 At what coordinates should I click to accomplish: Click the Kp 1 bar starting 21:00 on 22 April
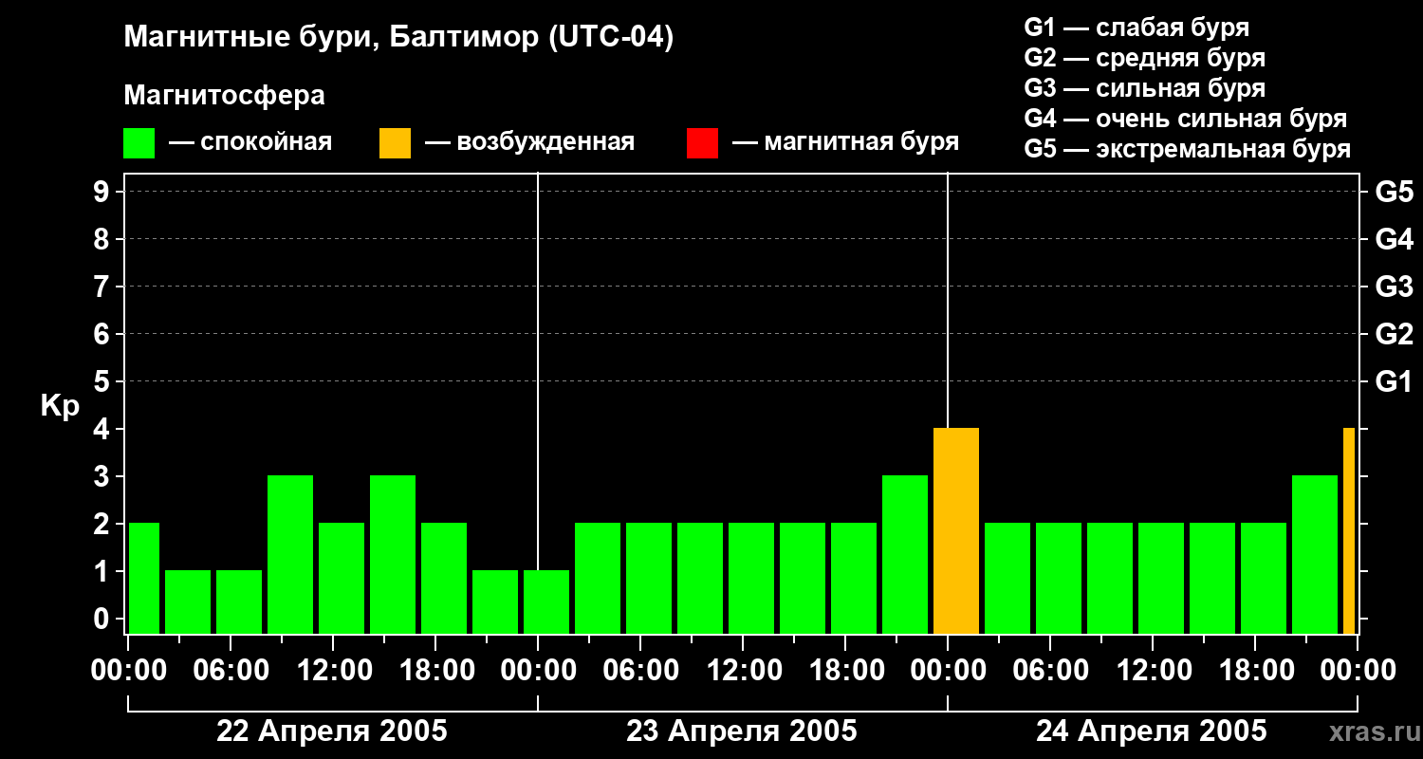495,602
